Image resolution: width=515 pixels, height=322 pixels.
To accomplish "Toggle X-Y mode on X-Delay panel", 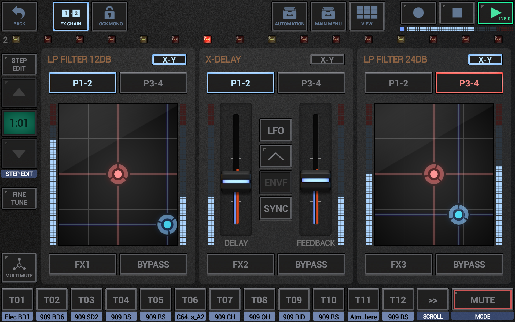I will [x=327, y=60].
